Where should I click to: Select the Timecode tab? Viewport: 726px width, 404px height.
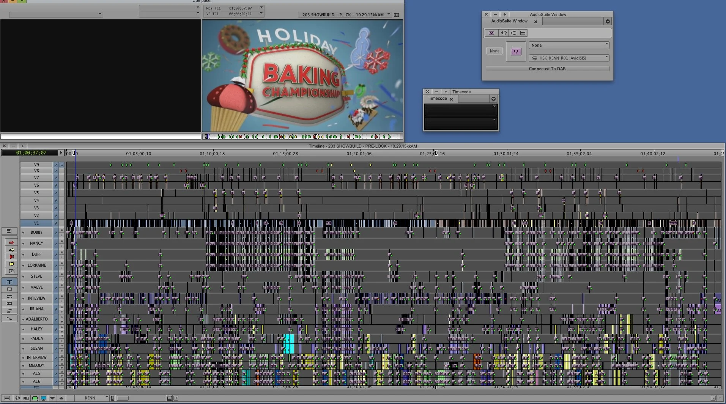coord(438,99)
